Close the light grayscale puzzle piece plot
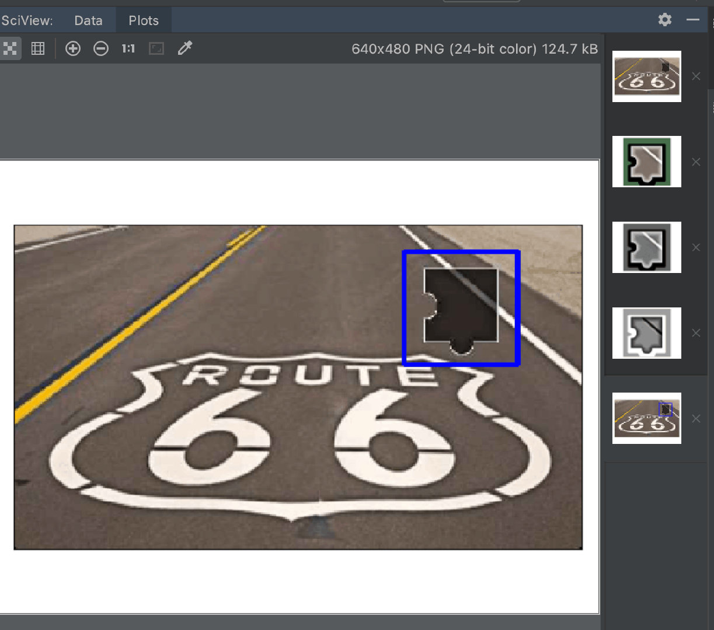This screenshot has height=630, width=714. coord(696,332)
